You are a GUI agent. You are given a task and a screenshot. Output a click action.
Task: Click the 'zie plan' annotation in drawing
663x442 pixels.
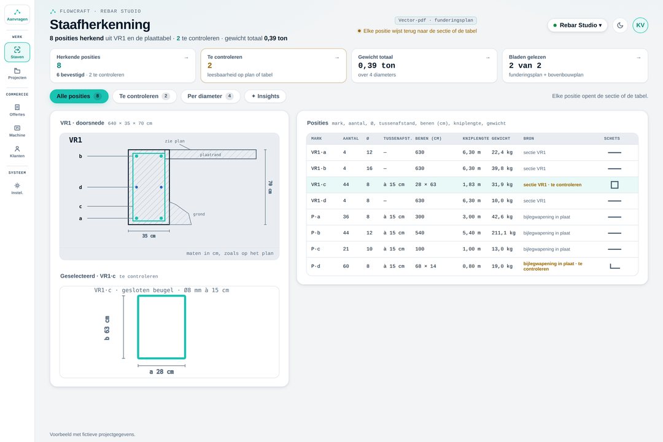pyautogui.click(x=174, y=141)
